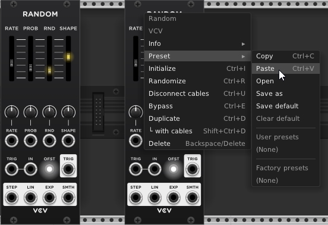Choose Duplicate with cables option
This screenshot has height=225, width=328.
[x=197, y=131]
